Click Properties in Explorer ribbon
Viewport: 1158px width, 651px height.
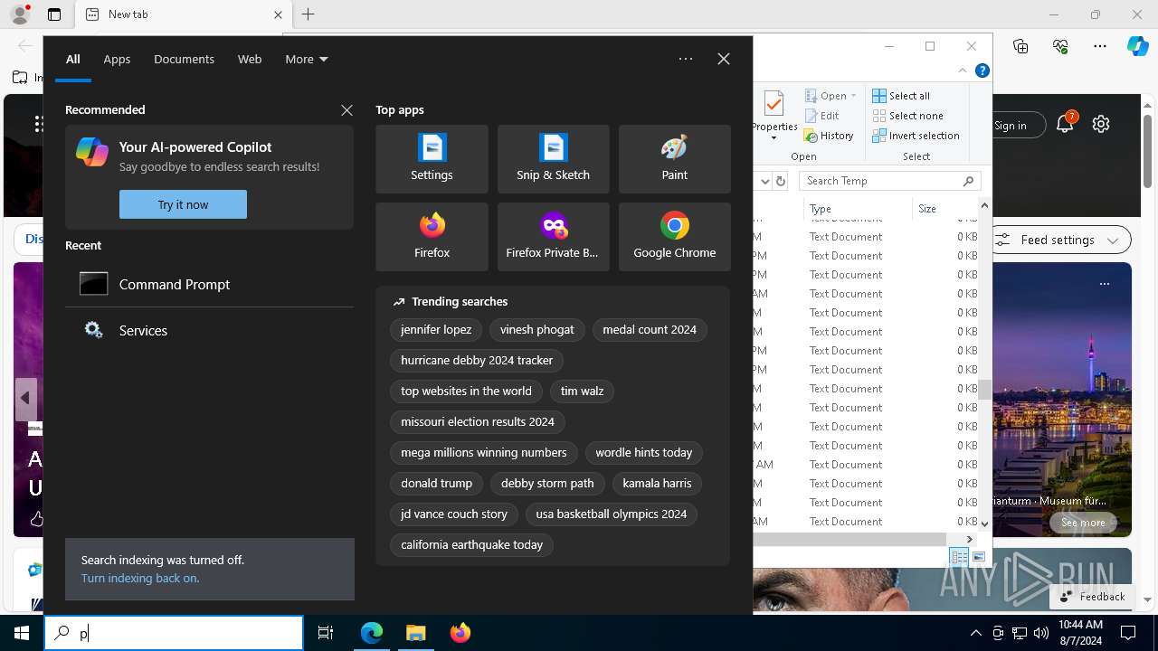coord(774,116)
